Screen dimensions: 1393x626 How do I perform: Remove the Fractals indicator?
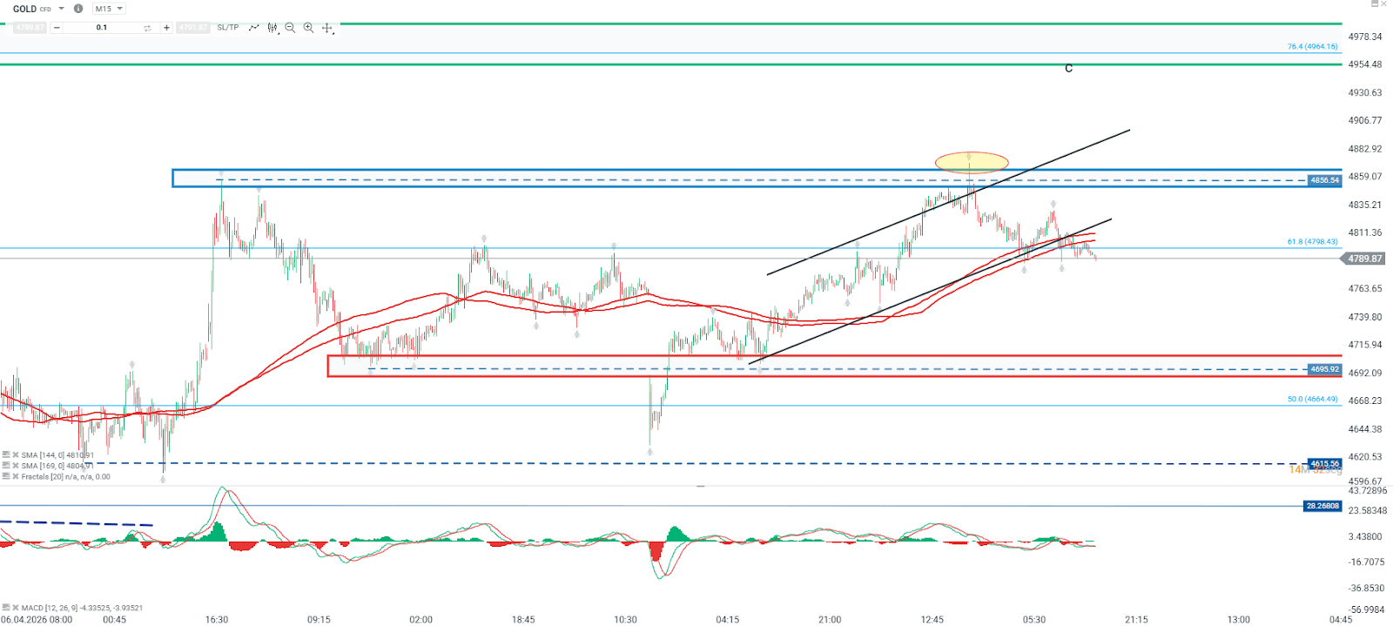click(x=16, y=476)
